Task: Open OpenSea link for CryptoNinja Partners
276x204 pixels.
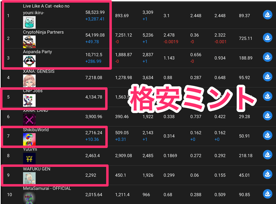Action: point(268,38)
